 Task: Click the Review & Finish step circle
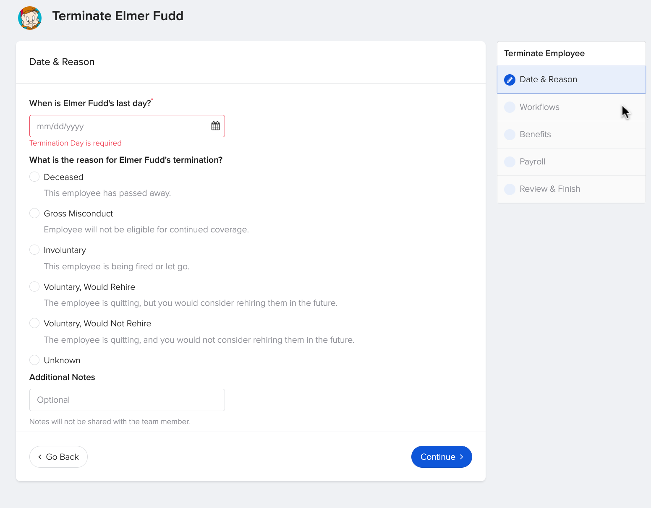(510, 189)
